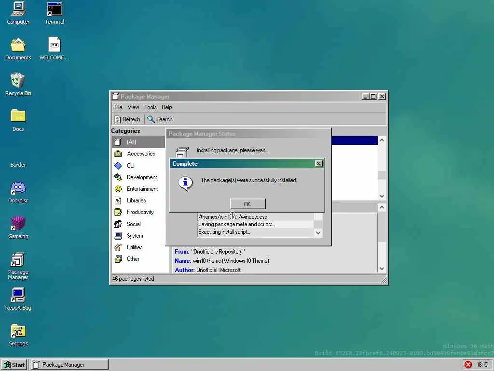This screenshot has height=371, width=494.
Task: Select the Development category
Action: coord(138,177)
